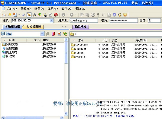The image size is (162, 119).
Task: Sort local list by 大小 column
Action: tap(34, 40)
